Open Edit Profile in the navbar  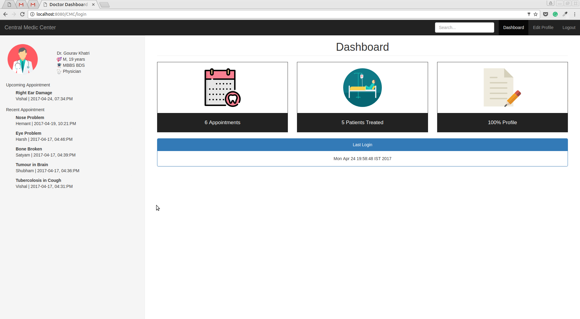coord(543,27)
